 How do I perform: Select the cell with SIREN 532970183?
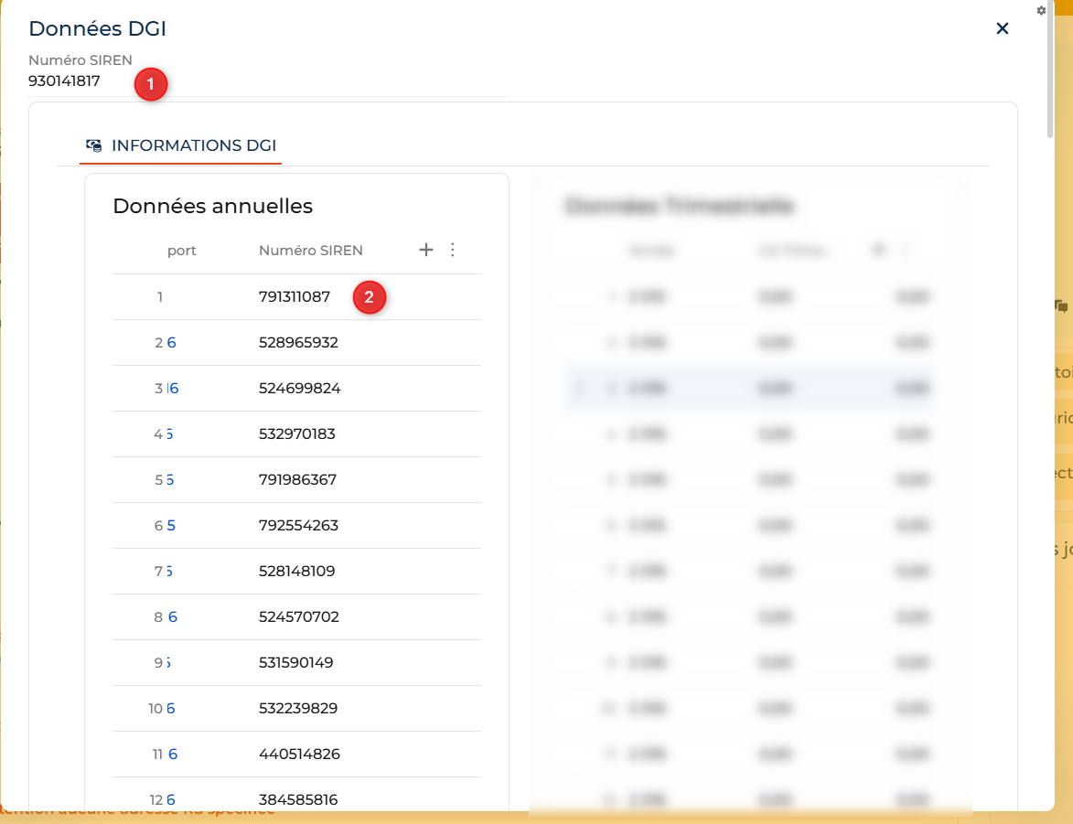click(297, 433)
